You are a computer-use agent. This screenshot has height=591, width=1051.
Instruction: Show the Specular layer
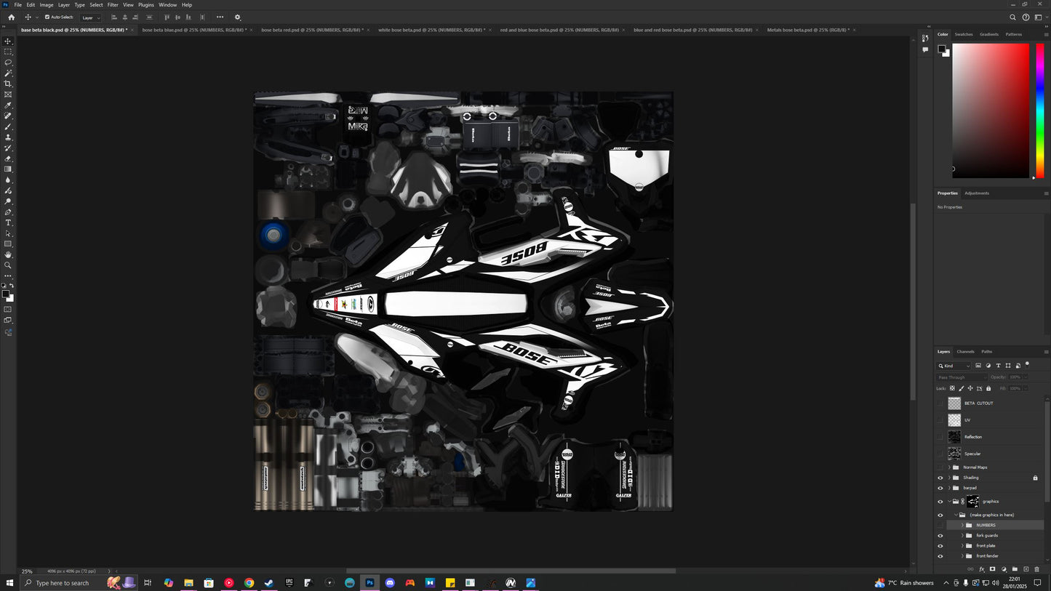pyautogui.click(x=940, y=454)
